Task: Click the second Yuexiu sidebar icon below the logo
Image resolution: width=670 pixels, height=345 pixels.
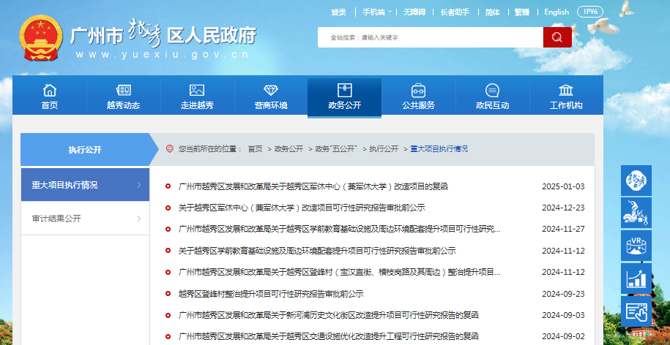Action: tap(636, 213)
